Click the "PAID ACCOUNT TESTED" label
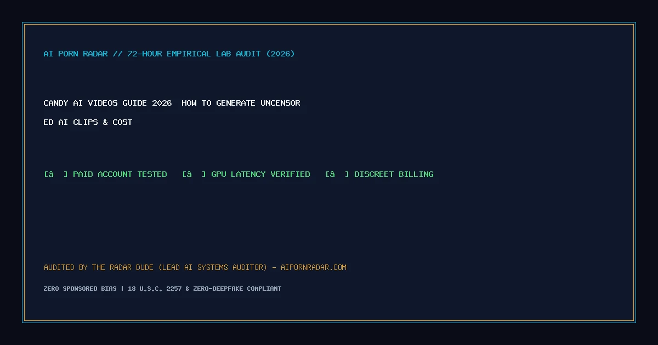 click(x=120, y=174)
